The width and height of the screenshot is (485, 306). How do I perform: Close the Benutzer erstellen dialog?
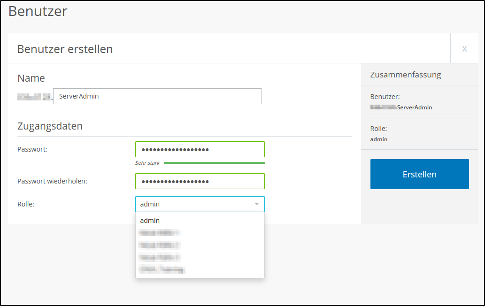click(464, 48)
